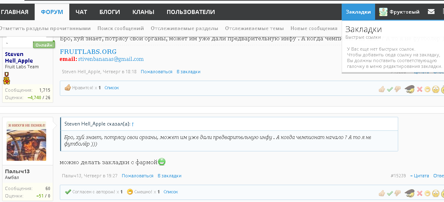
Task: Open ЧАТ from the navigation bar
Action: click(x=81, y=12)
